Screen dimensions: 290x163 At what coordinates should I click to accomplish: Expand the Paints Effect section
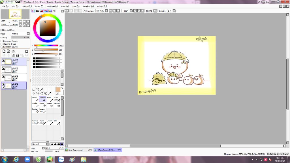(x=2, y=30)
